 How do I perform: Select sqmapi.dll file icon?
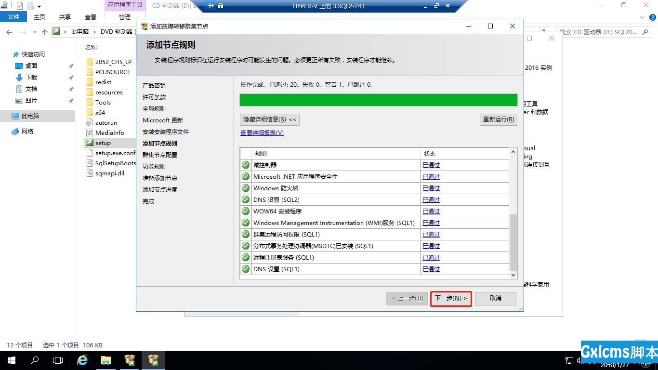tap(90, 173)
